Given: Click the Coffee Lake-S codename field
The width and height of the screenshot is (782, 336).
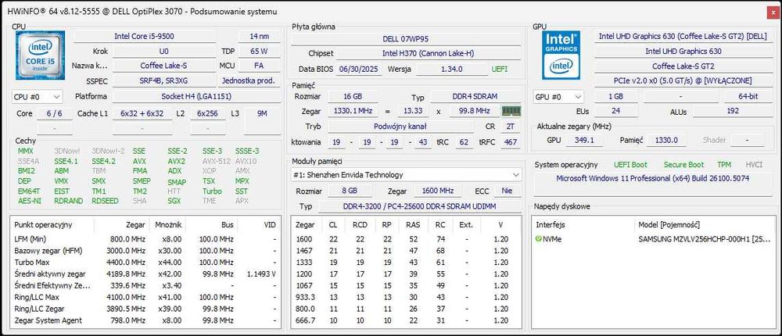Looking at the screenshot, I should point(163,66).
